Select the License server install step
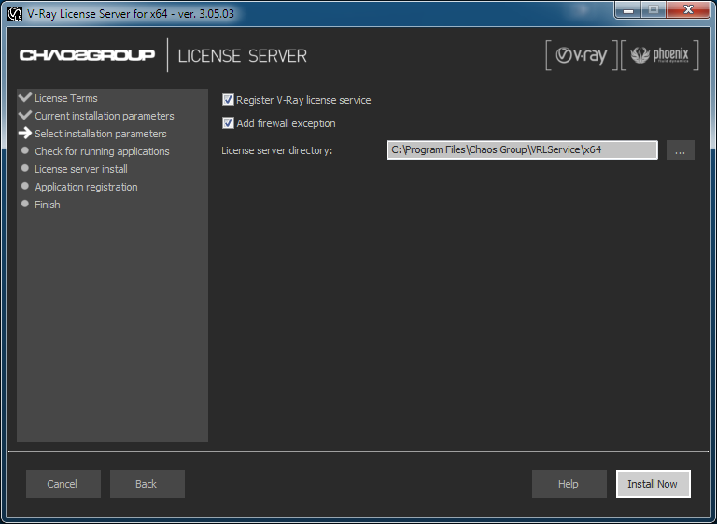 [x=81, y=169]
